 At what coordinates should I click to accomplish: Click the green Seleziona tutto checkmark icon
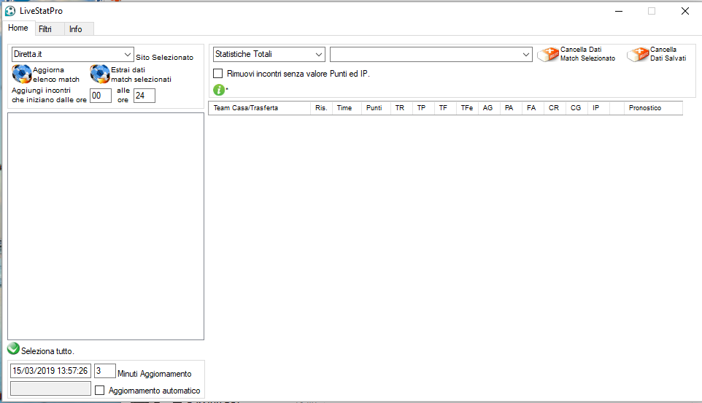point(13,348)
